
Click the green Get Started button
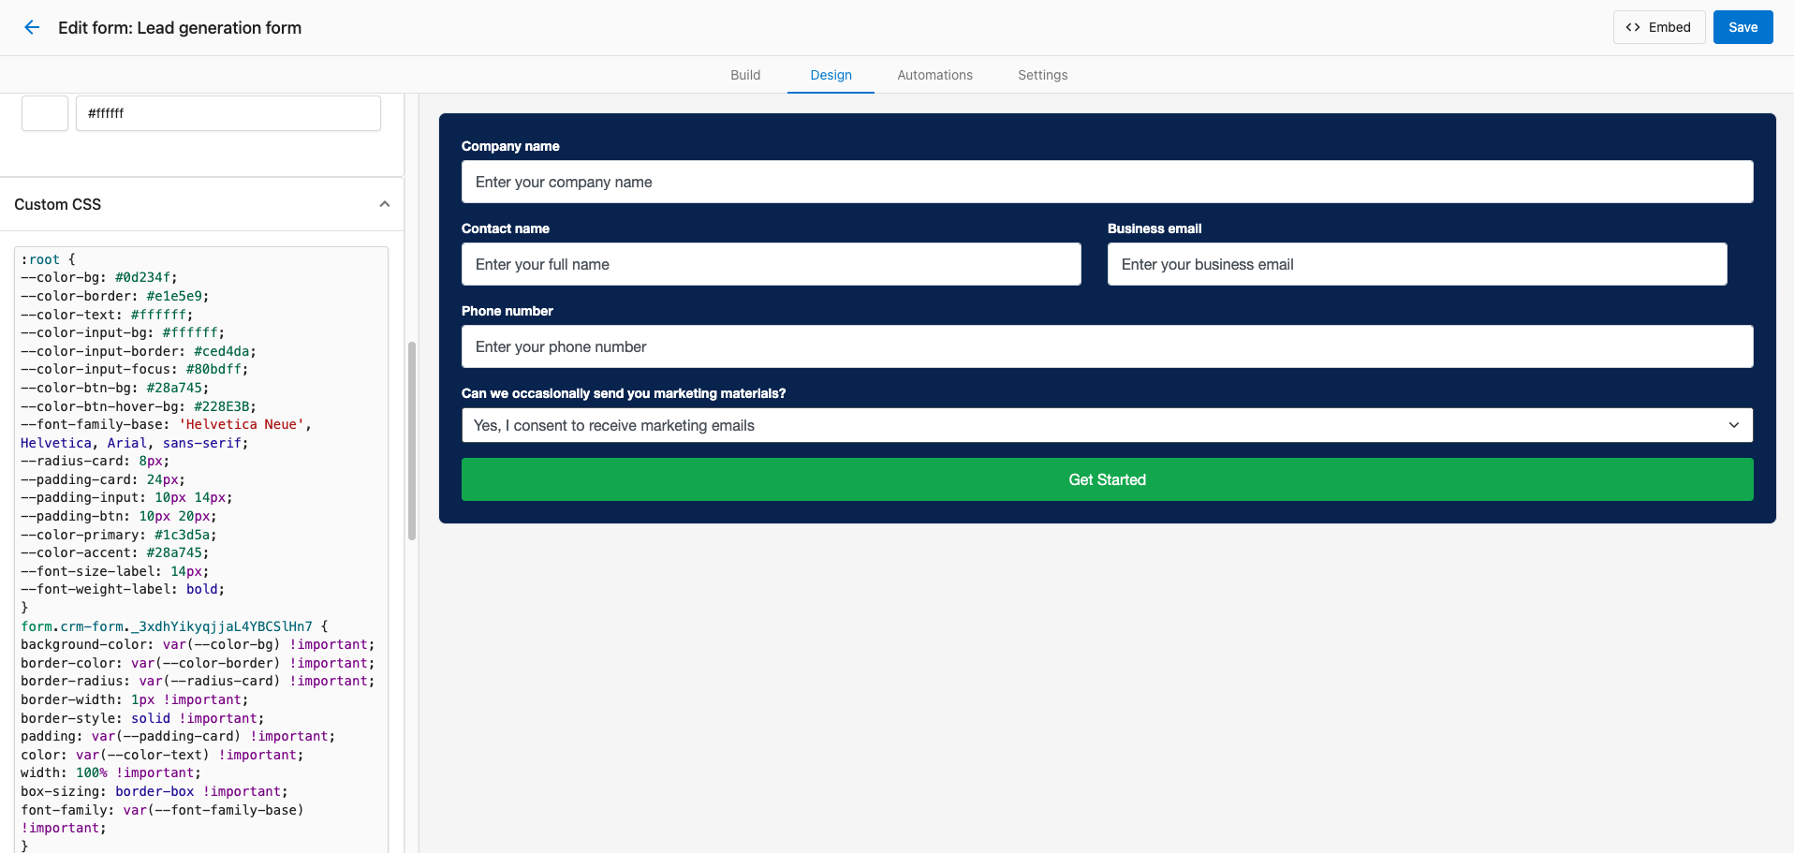[x=1107, y=479]
